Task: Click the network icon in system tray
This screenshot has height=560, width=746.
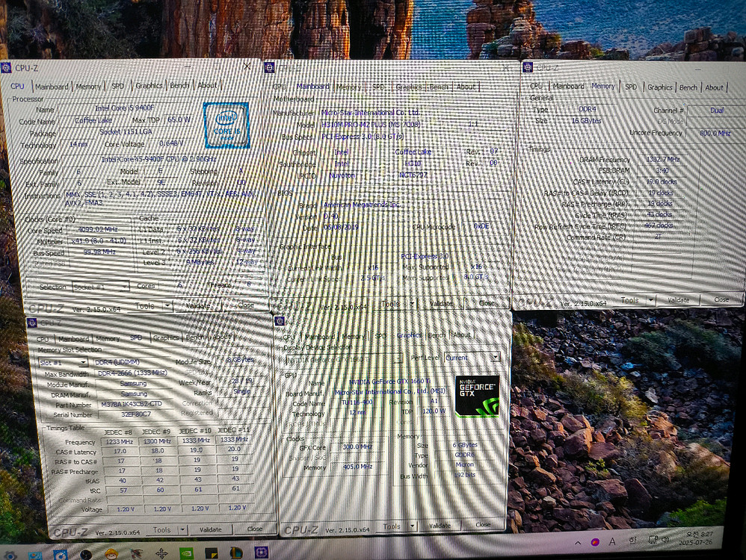Action: (x=653, y=541)
